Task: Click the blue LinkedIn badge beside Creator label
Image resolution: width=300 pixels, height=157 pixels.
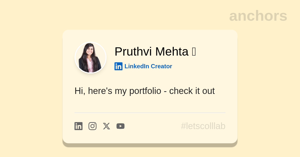Action: coord(118,66)
